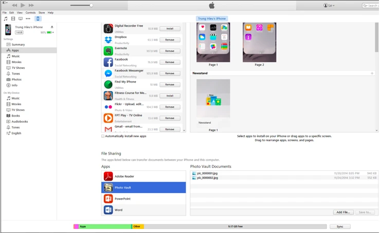Viewport: 380px width, 233px height.
Task: Select the iPhone device icon in toolbar
Action: (38, 18)
